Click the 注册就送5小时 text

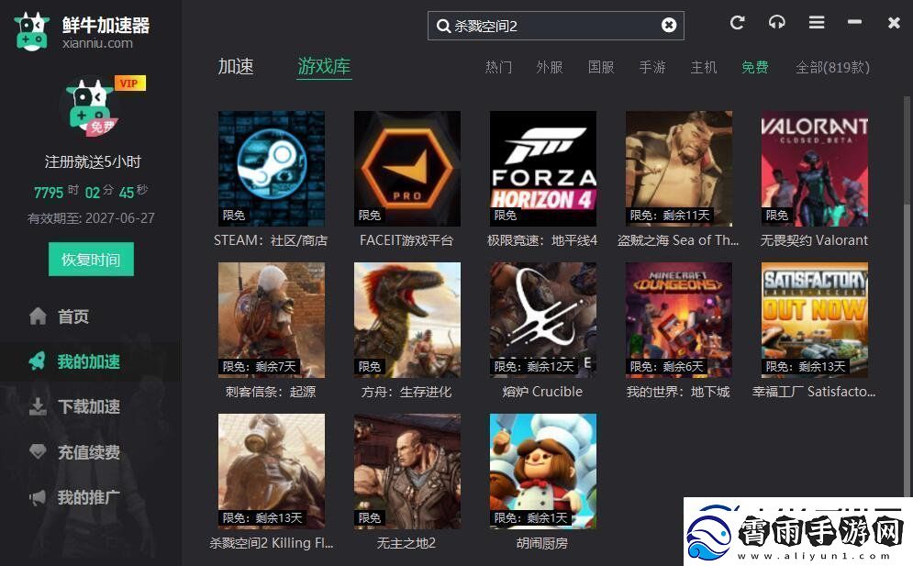click(x=93, y=161)
